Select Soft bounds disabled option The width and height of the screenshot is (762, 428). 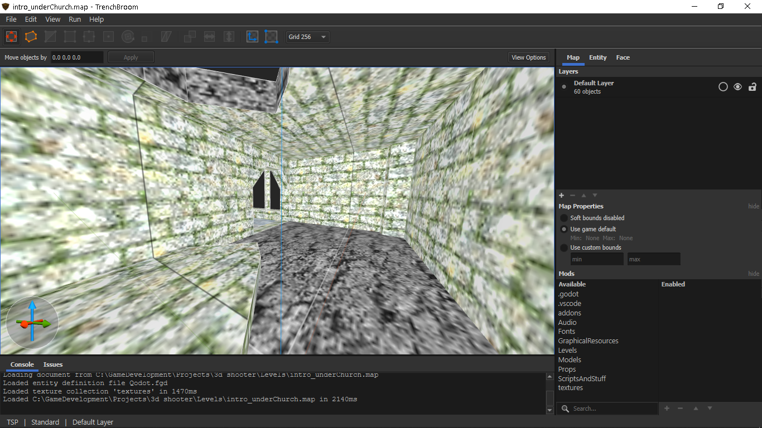coord(564,218)
